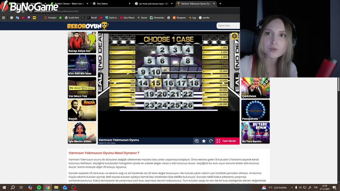
Task: Choose case number 2
Action: (162, 50)
